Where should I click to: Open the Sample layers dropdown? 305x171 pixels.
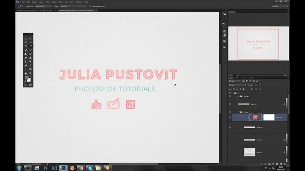pos(73,6)
